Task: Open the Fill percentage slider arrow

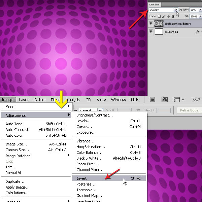Action: [x=200, y=16]
